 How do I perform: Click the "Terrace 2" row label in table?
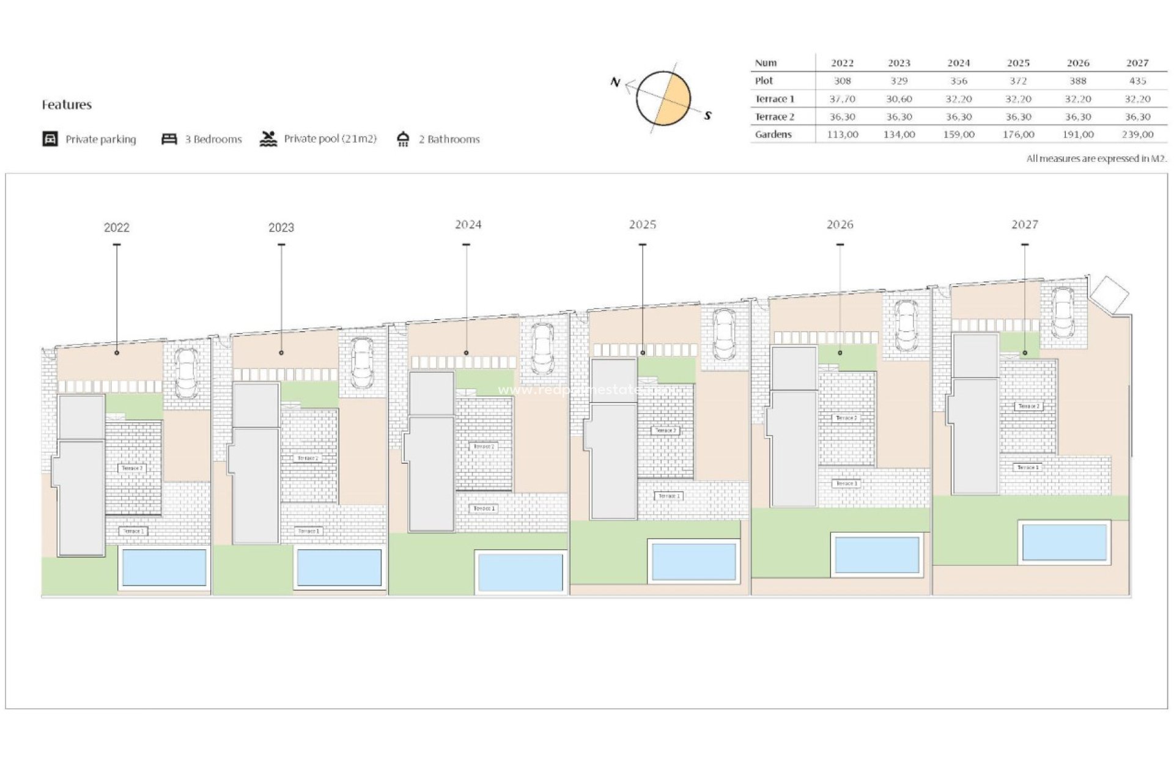coord(775,117)
